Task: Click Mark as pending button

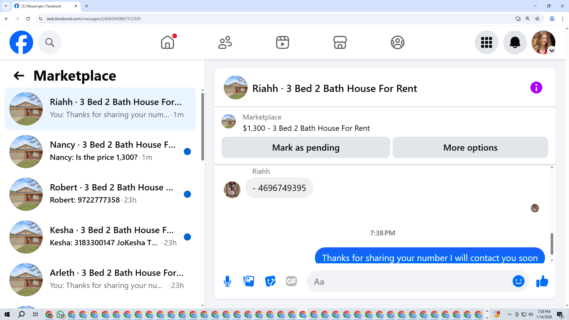Action: 306,147
